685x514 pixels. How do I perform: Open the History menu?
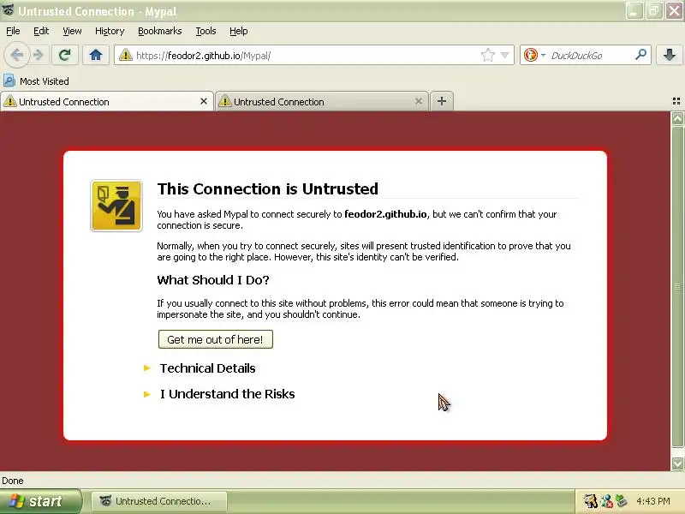click(110, 31)
